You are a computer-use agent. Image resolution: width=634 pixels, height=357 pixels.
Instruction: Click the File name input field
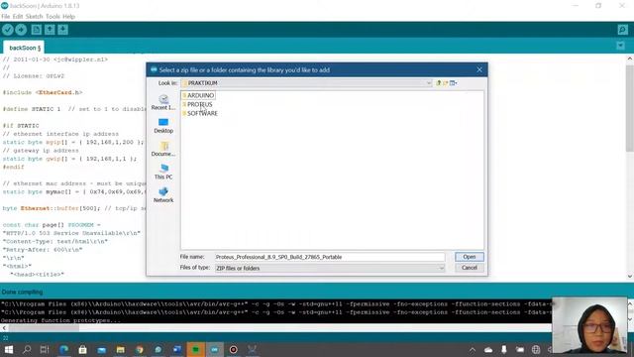(x=330, y=257)
